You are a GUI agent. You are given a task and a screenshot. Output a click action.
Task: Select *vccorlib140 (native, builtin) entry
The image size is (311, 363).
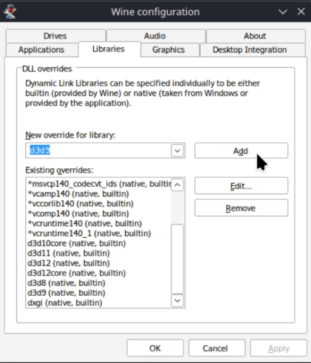pyautogui.click(x=99, y=204)
